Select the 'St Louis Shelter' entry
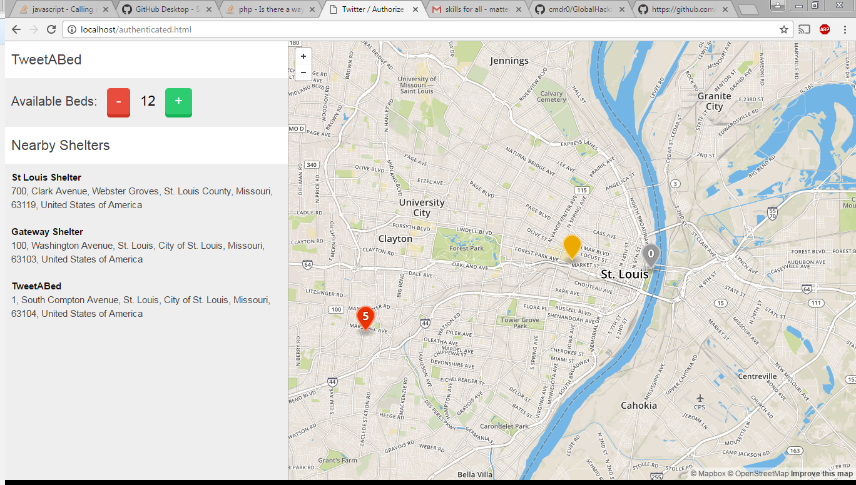 (x=46, y=177)
